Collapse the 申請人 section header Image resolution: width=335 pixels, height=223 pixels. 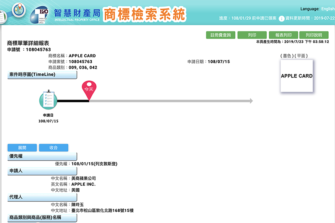coord(42,171)
